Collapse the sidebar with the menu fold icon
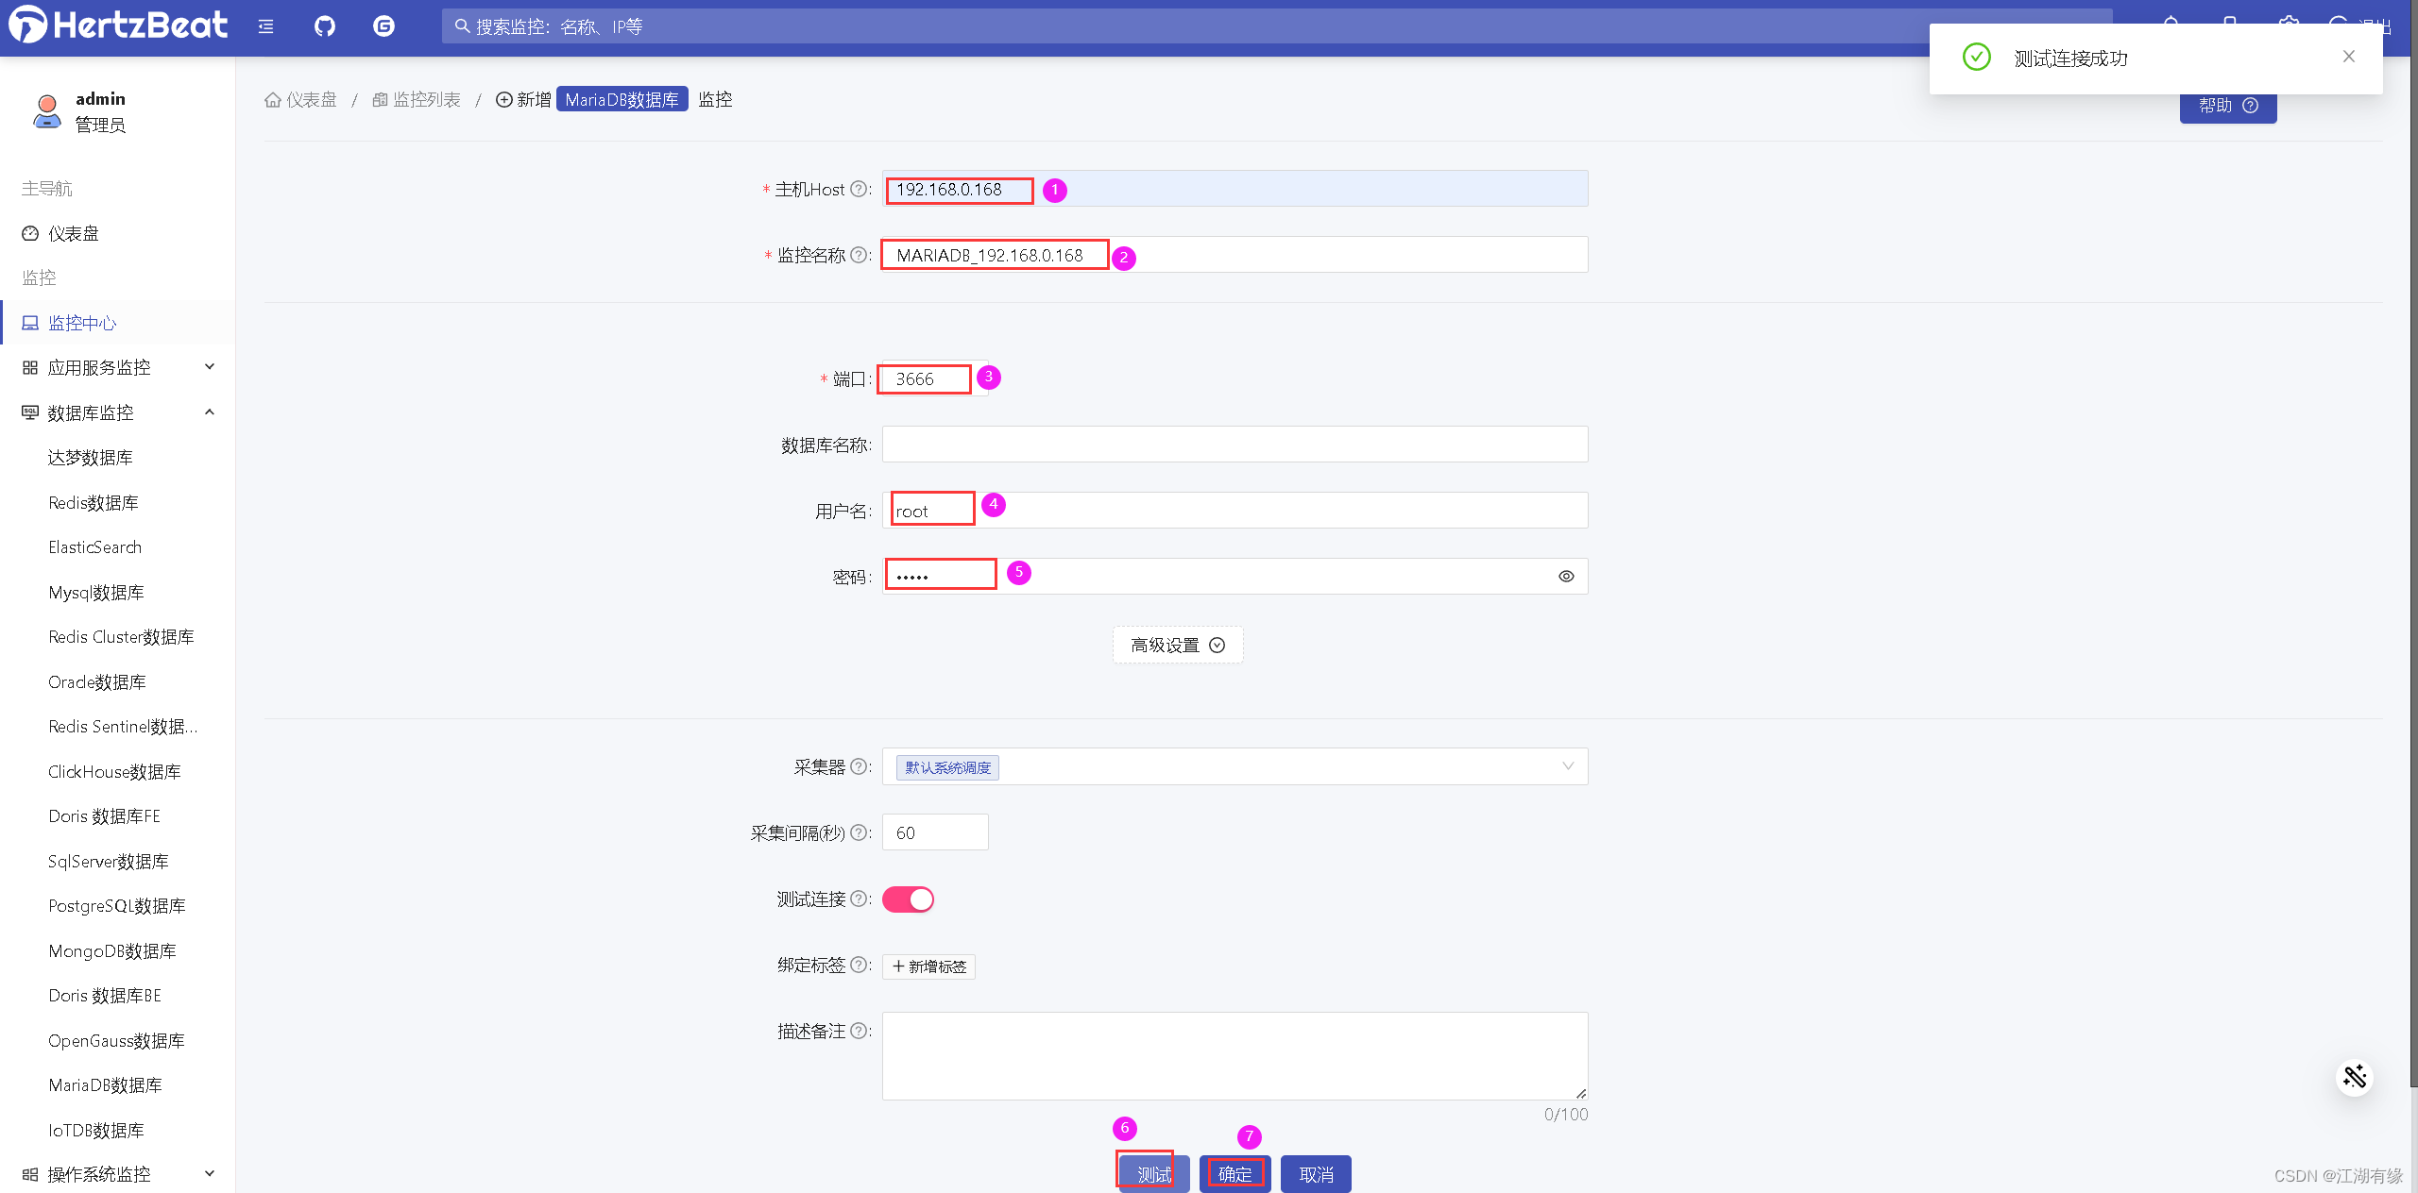The height and width of the screenshot is (1193, 2418). (x=266, y=26)
